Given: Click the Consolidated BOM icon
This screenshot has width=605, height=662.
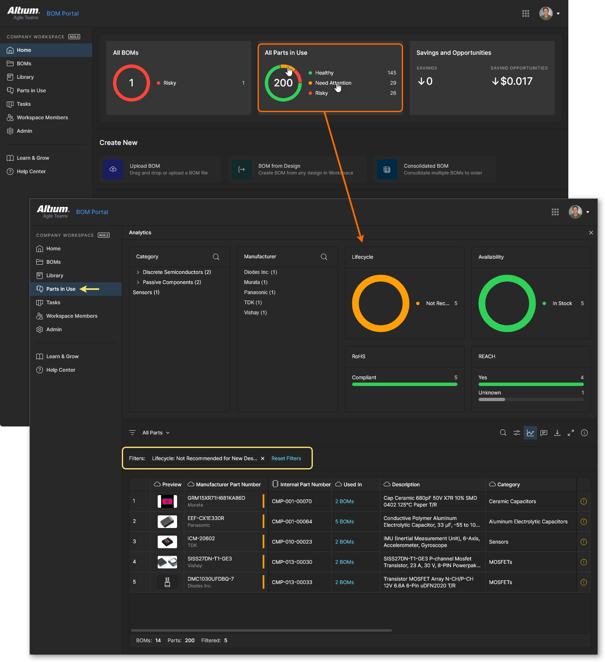Looking at the screenshot, I should pyautogui.click(x=387, y=169).
